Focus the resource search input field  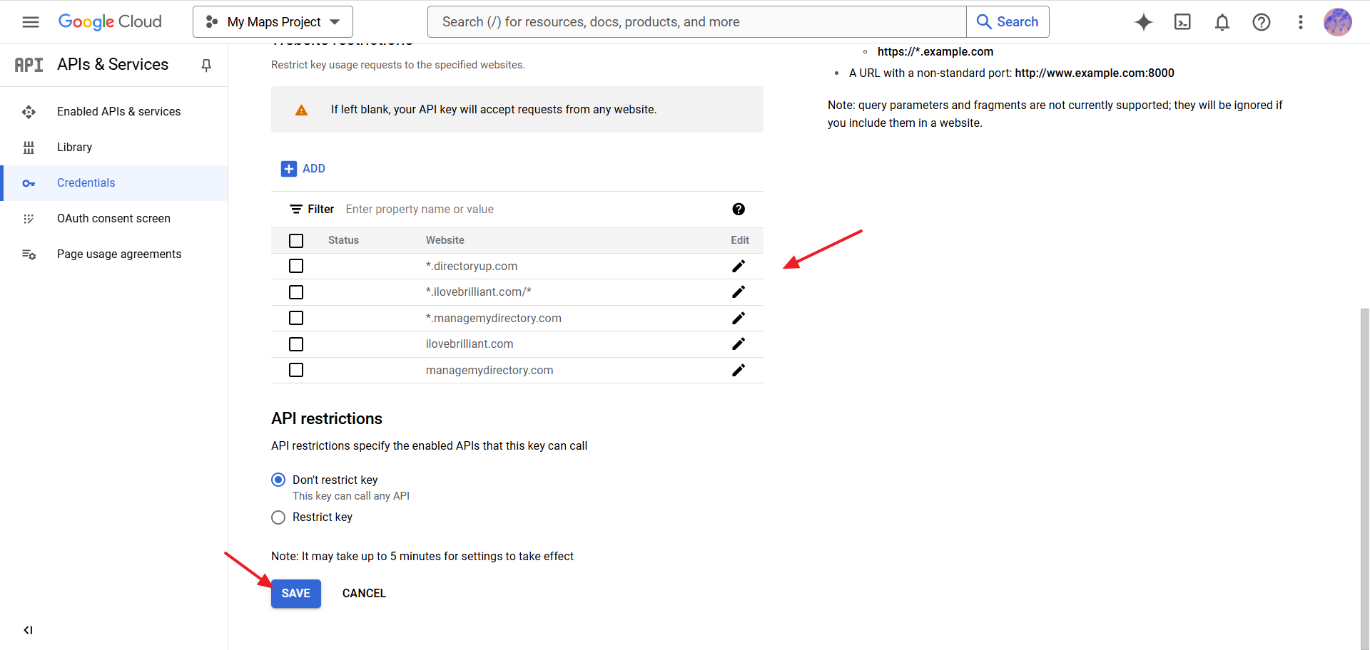point(696,22)
